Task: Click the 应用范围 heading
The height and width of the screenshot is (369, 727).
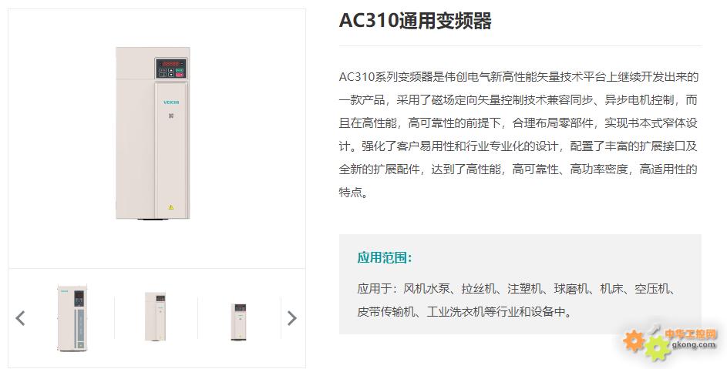Action: pyautogui.click(x=385, y=258)
